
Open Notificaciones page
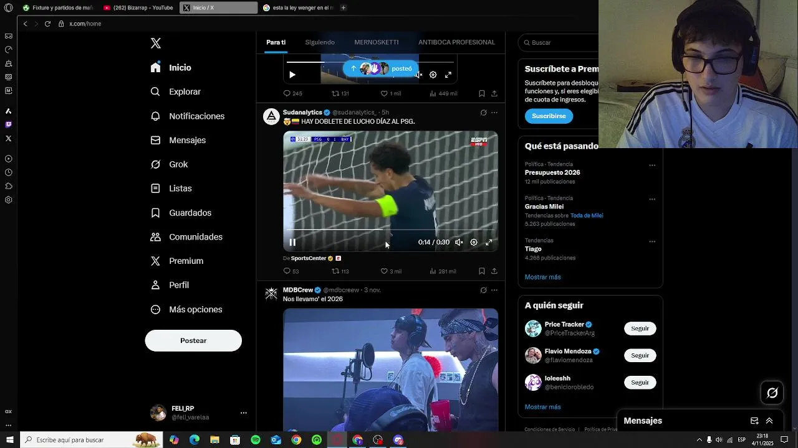click(188, 116)
